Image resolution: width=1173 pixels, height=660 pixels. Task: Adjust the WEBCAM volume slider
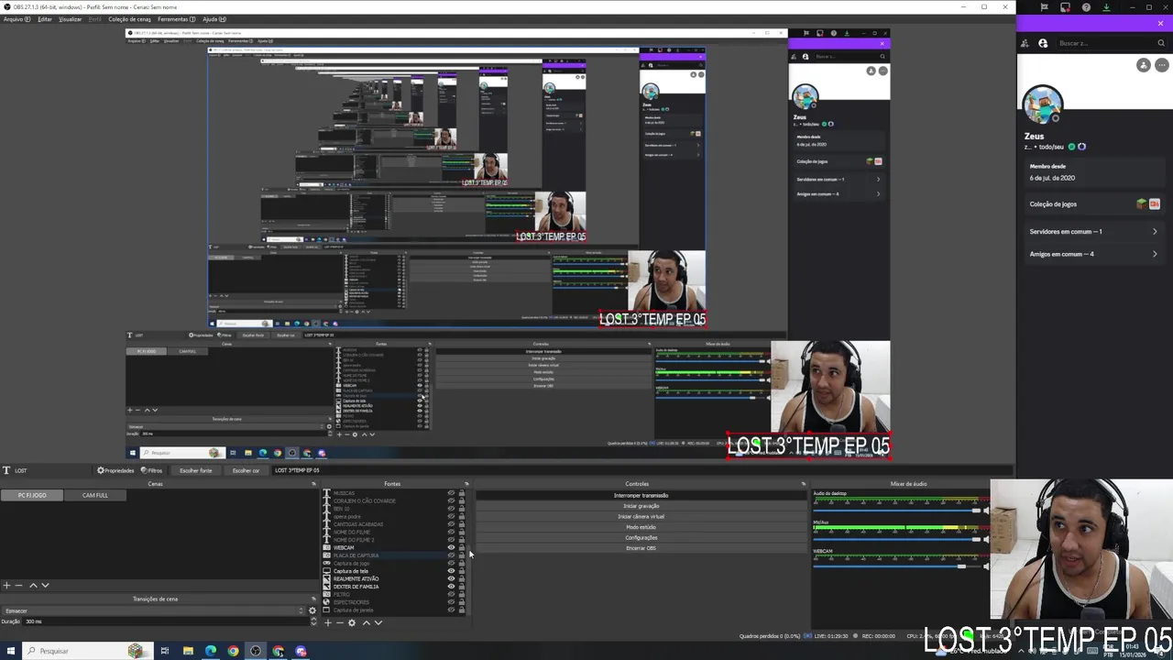[x=896, y=567]
